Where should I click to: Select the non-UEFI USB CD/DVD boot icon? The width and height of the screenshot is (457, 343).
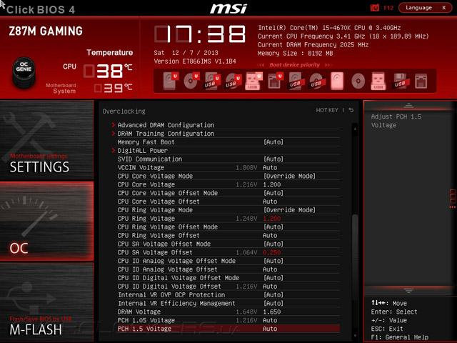[317, 81]
